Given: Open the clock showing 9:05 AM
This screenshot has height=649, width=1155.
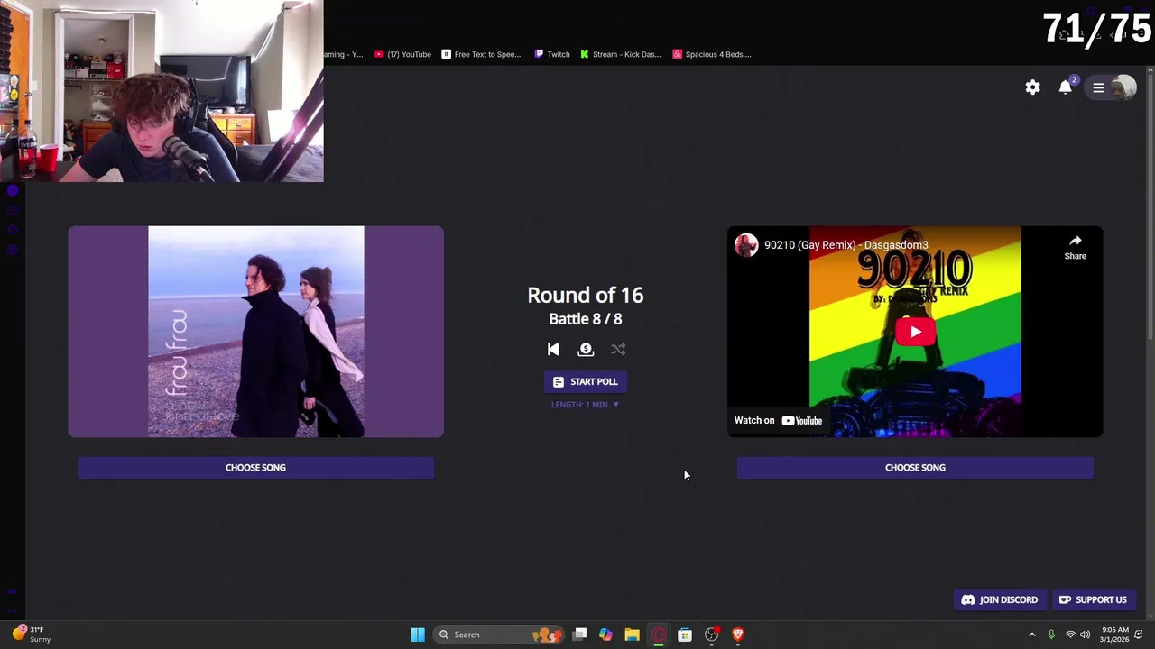Looking at the screenshot, I should [1115, 635].
